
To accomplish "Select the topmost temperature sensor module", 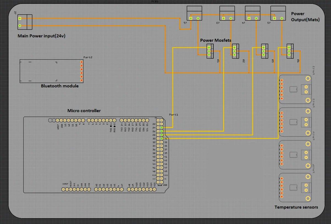I will 296,89.
